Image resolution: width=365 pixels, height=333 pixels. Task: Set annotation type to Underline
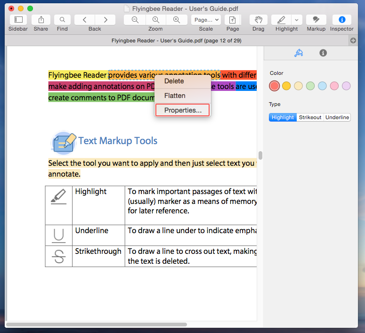[337, 117]
